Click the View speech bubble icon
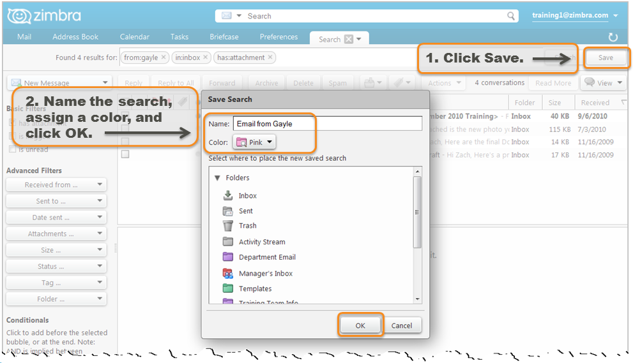 (x=590, y=82)
